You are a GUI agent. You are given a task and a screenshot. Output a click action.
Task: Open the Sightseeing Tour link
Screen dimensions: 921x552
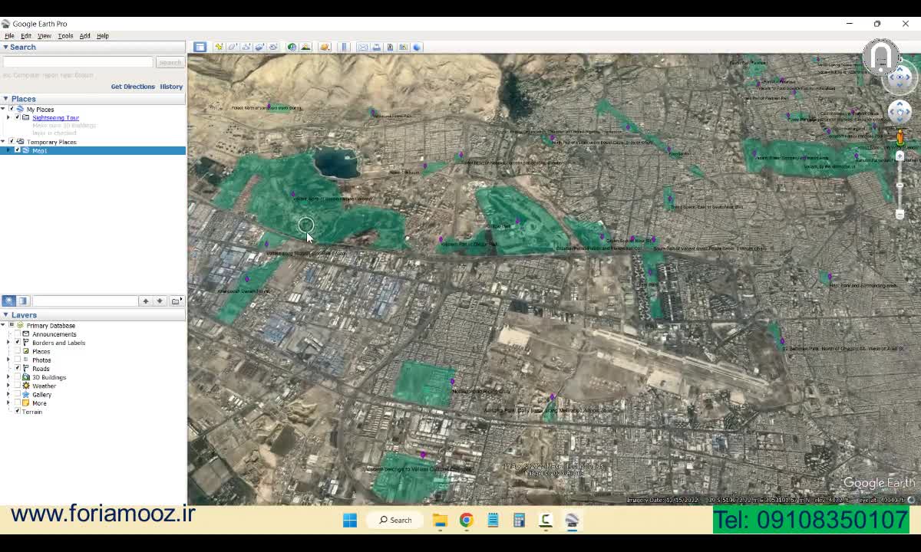point(55,118)
